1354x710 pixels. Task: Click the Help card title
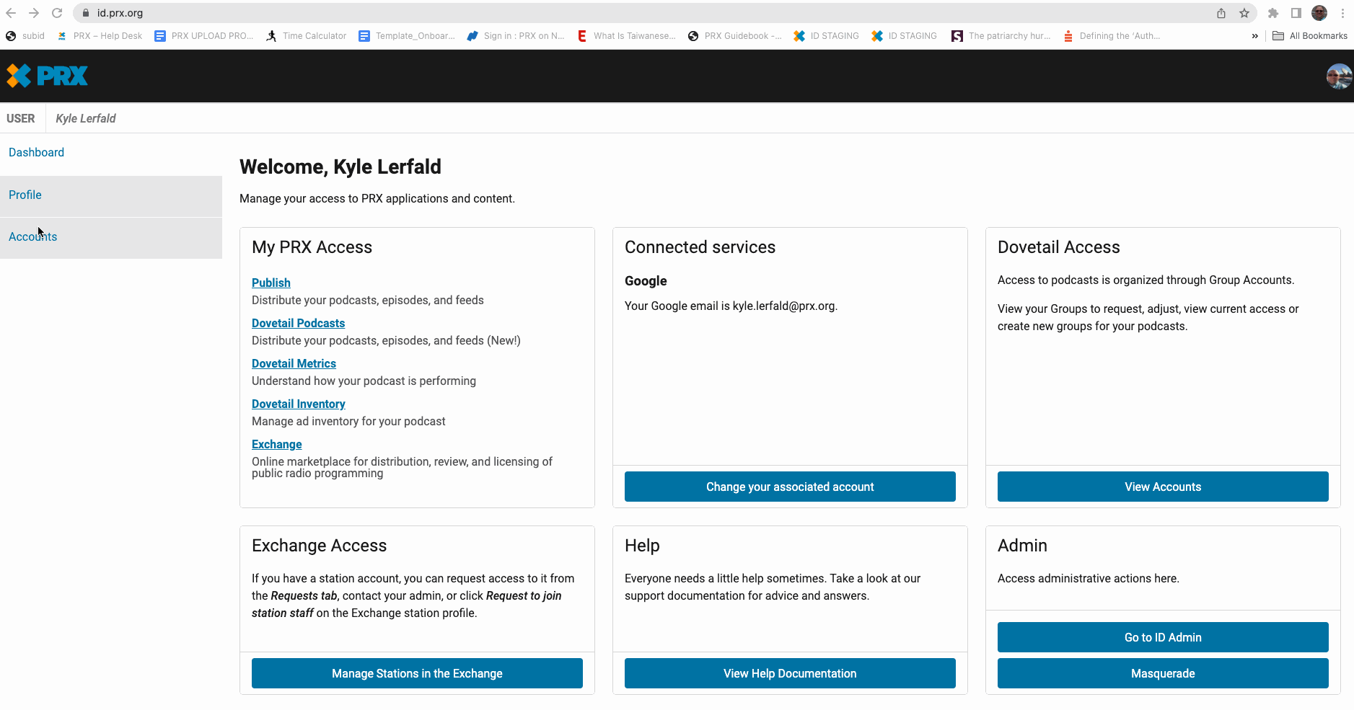tap(642, 546)
